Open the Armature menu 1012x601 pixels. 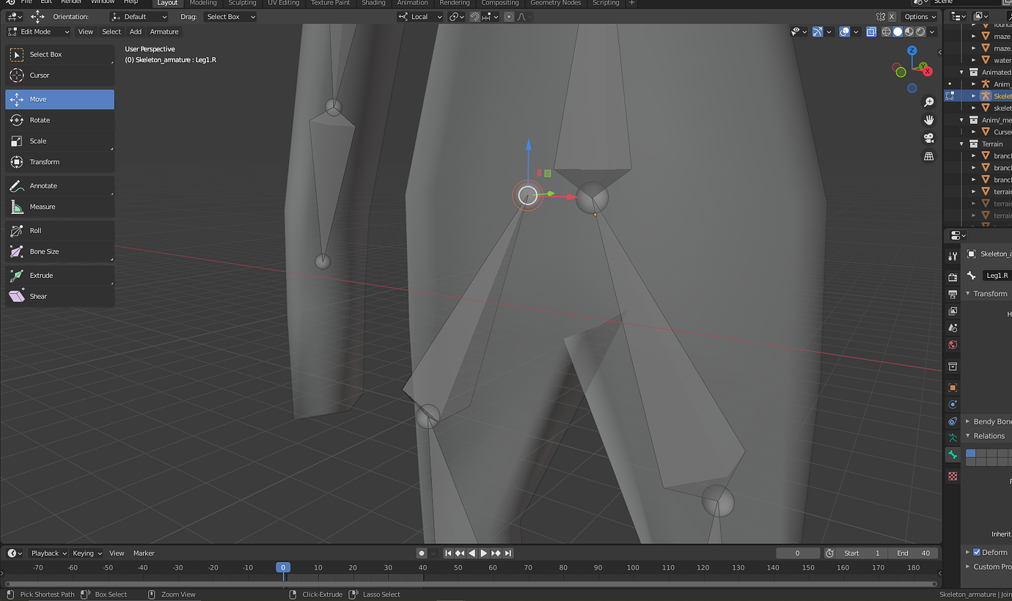[x=164, y=32]
